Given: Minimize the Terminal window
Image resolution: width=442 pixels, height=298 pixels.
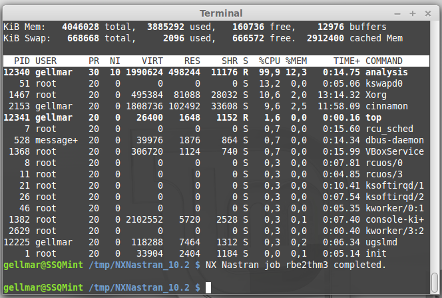Looking at the screenshot, I should tap(397, 13).
